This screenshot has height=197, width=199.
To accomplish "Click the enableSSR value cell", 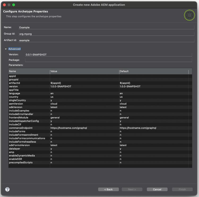I will (x=85, y=159).
